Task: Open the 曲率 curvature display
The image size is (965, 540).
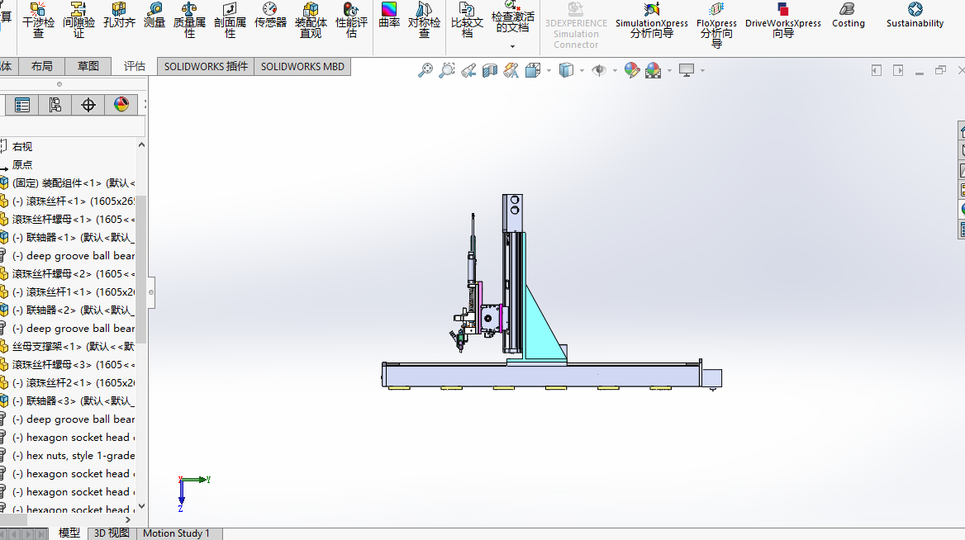Action: pyautogui.click(x=389, y=16)
